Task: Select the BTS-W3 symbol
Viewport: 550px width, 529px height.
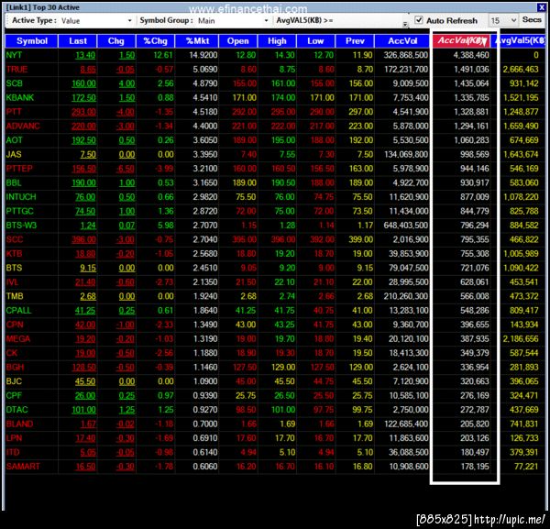Action: [21, 226]
